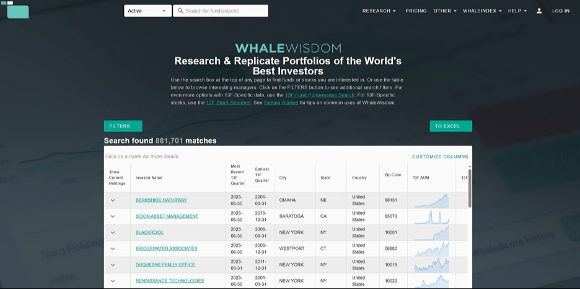
Task: Click the SARATOGA city cell
Action: pyautogui.click(x=291, y=216)
